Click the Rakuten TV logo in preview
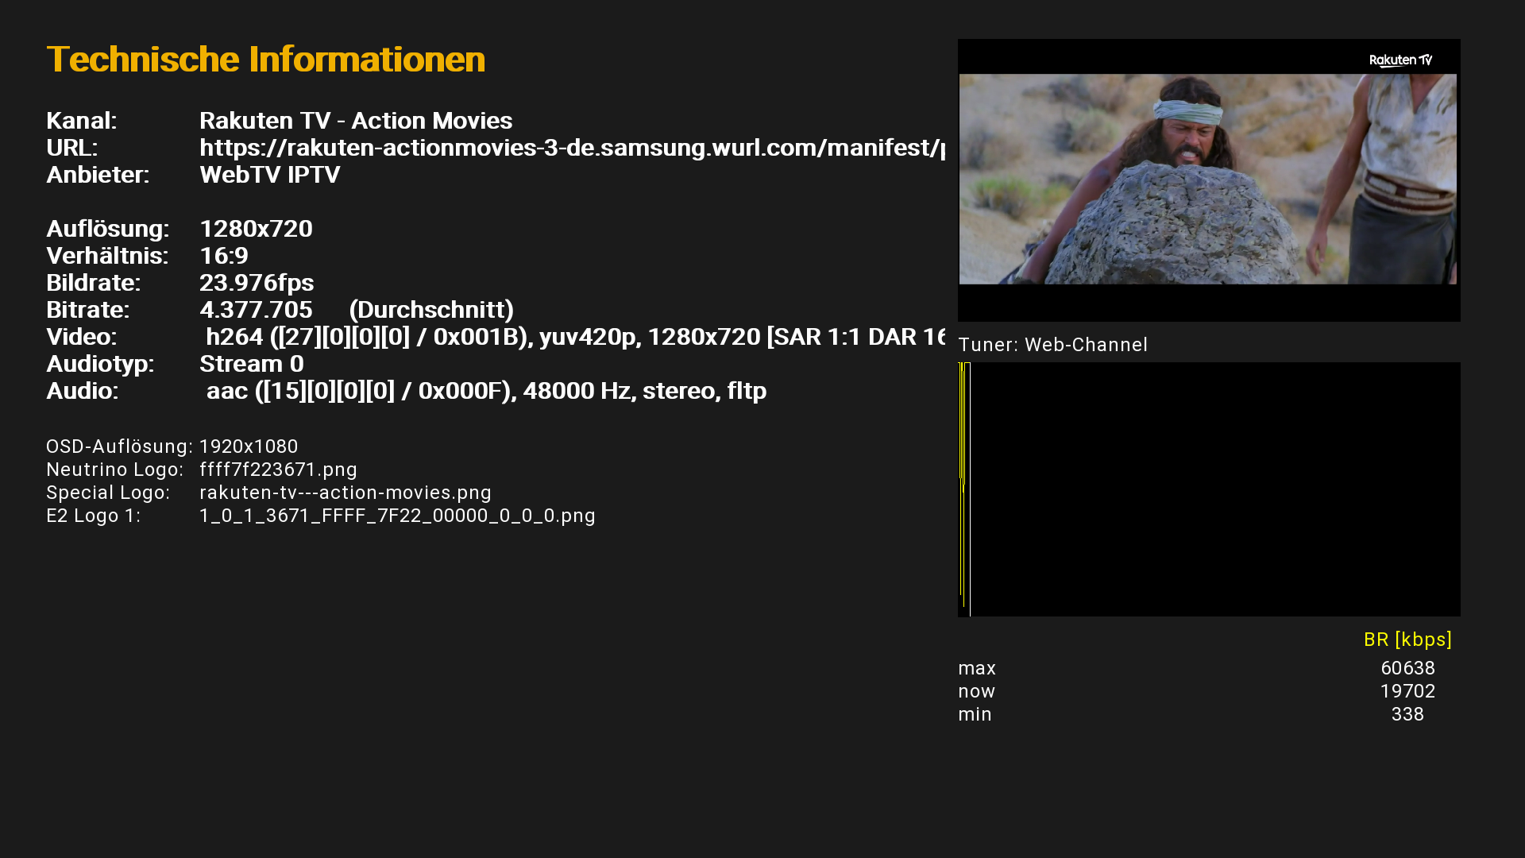This screenshot has height=858, width=1525. pos(1400,60)
